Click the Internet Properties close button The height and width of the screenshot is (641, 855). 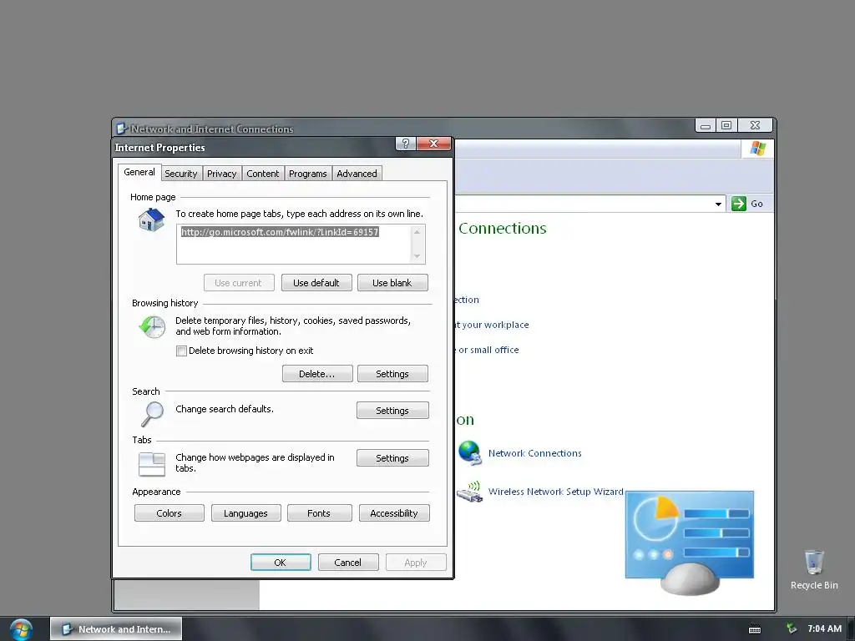click(433, 144)
